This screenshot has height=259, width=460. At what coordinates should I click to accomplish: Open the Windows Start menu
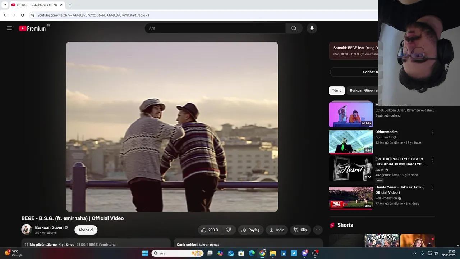[145, 253]
